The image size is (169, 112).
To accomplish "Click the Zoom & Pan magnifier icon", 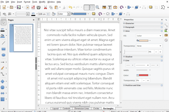I will 97,7.
